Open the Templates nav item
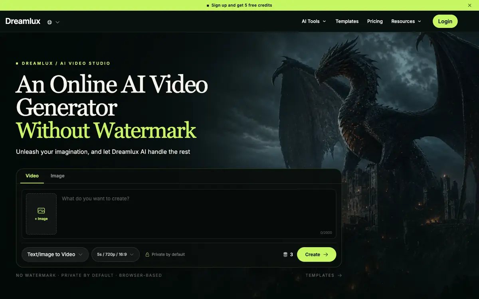The image size is (479, 299). (x=347, y=21)
